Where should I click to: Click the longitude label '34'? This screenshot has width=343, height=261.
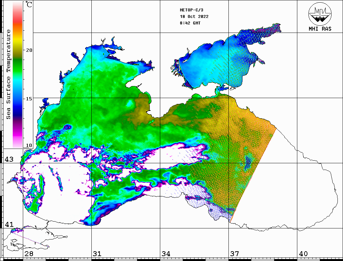click(x=166, y=254)
